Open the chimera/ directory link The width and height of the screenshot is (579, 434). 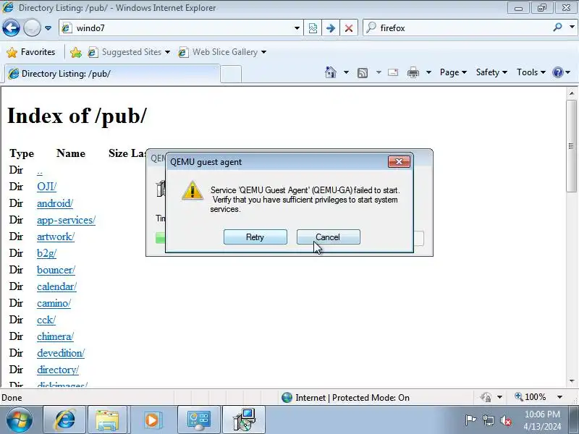click(x=56, y=336)
